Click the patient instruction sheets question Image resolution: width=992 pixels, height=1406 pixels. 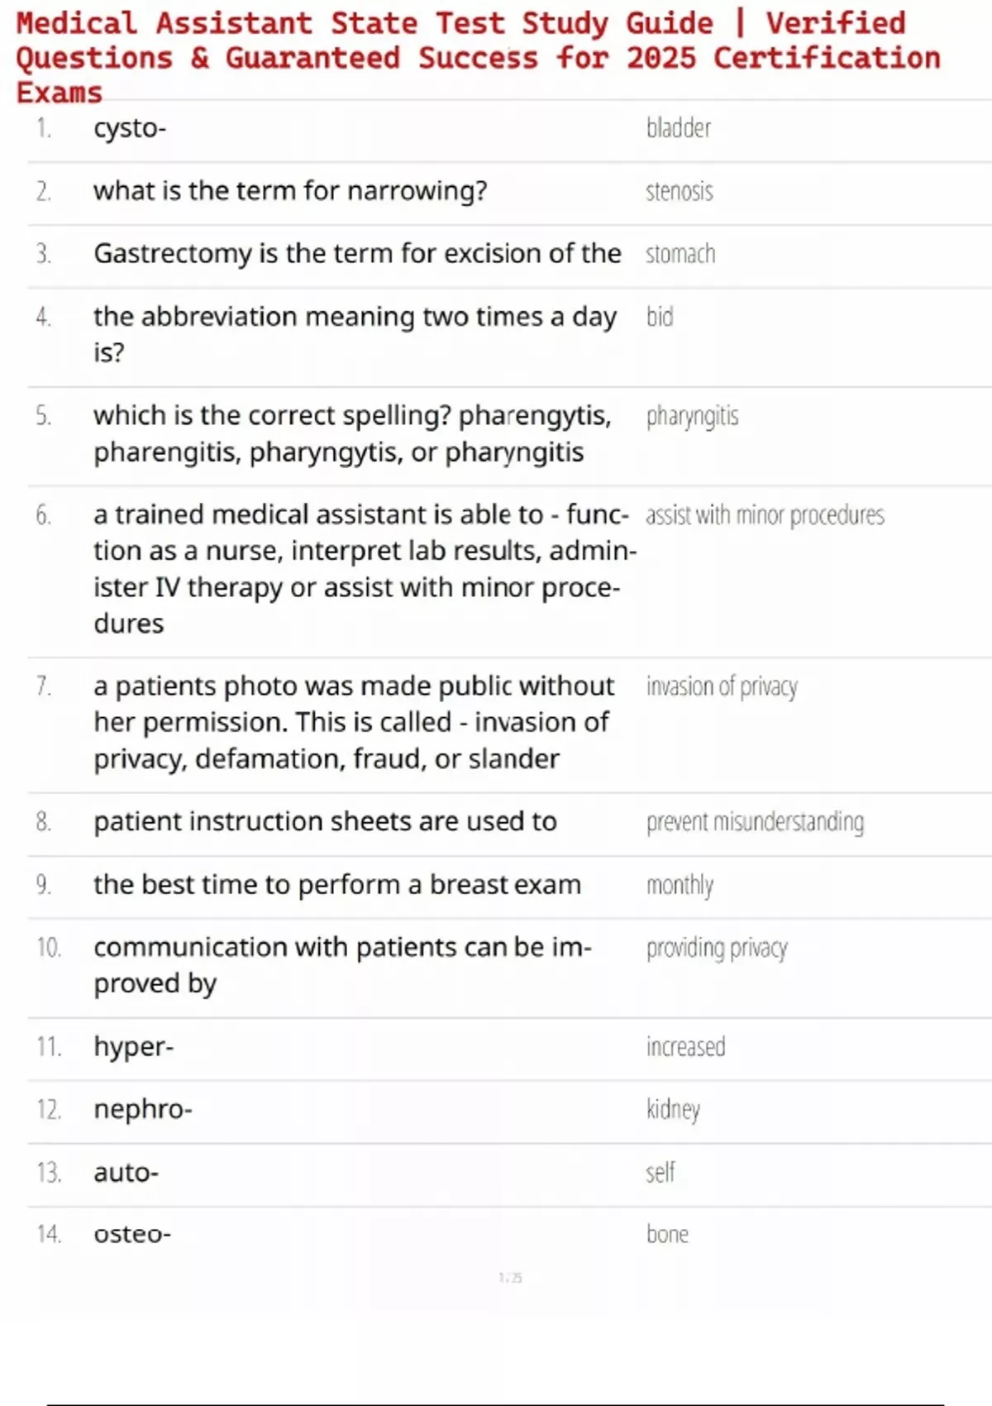[x=325, y=821]
